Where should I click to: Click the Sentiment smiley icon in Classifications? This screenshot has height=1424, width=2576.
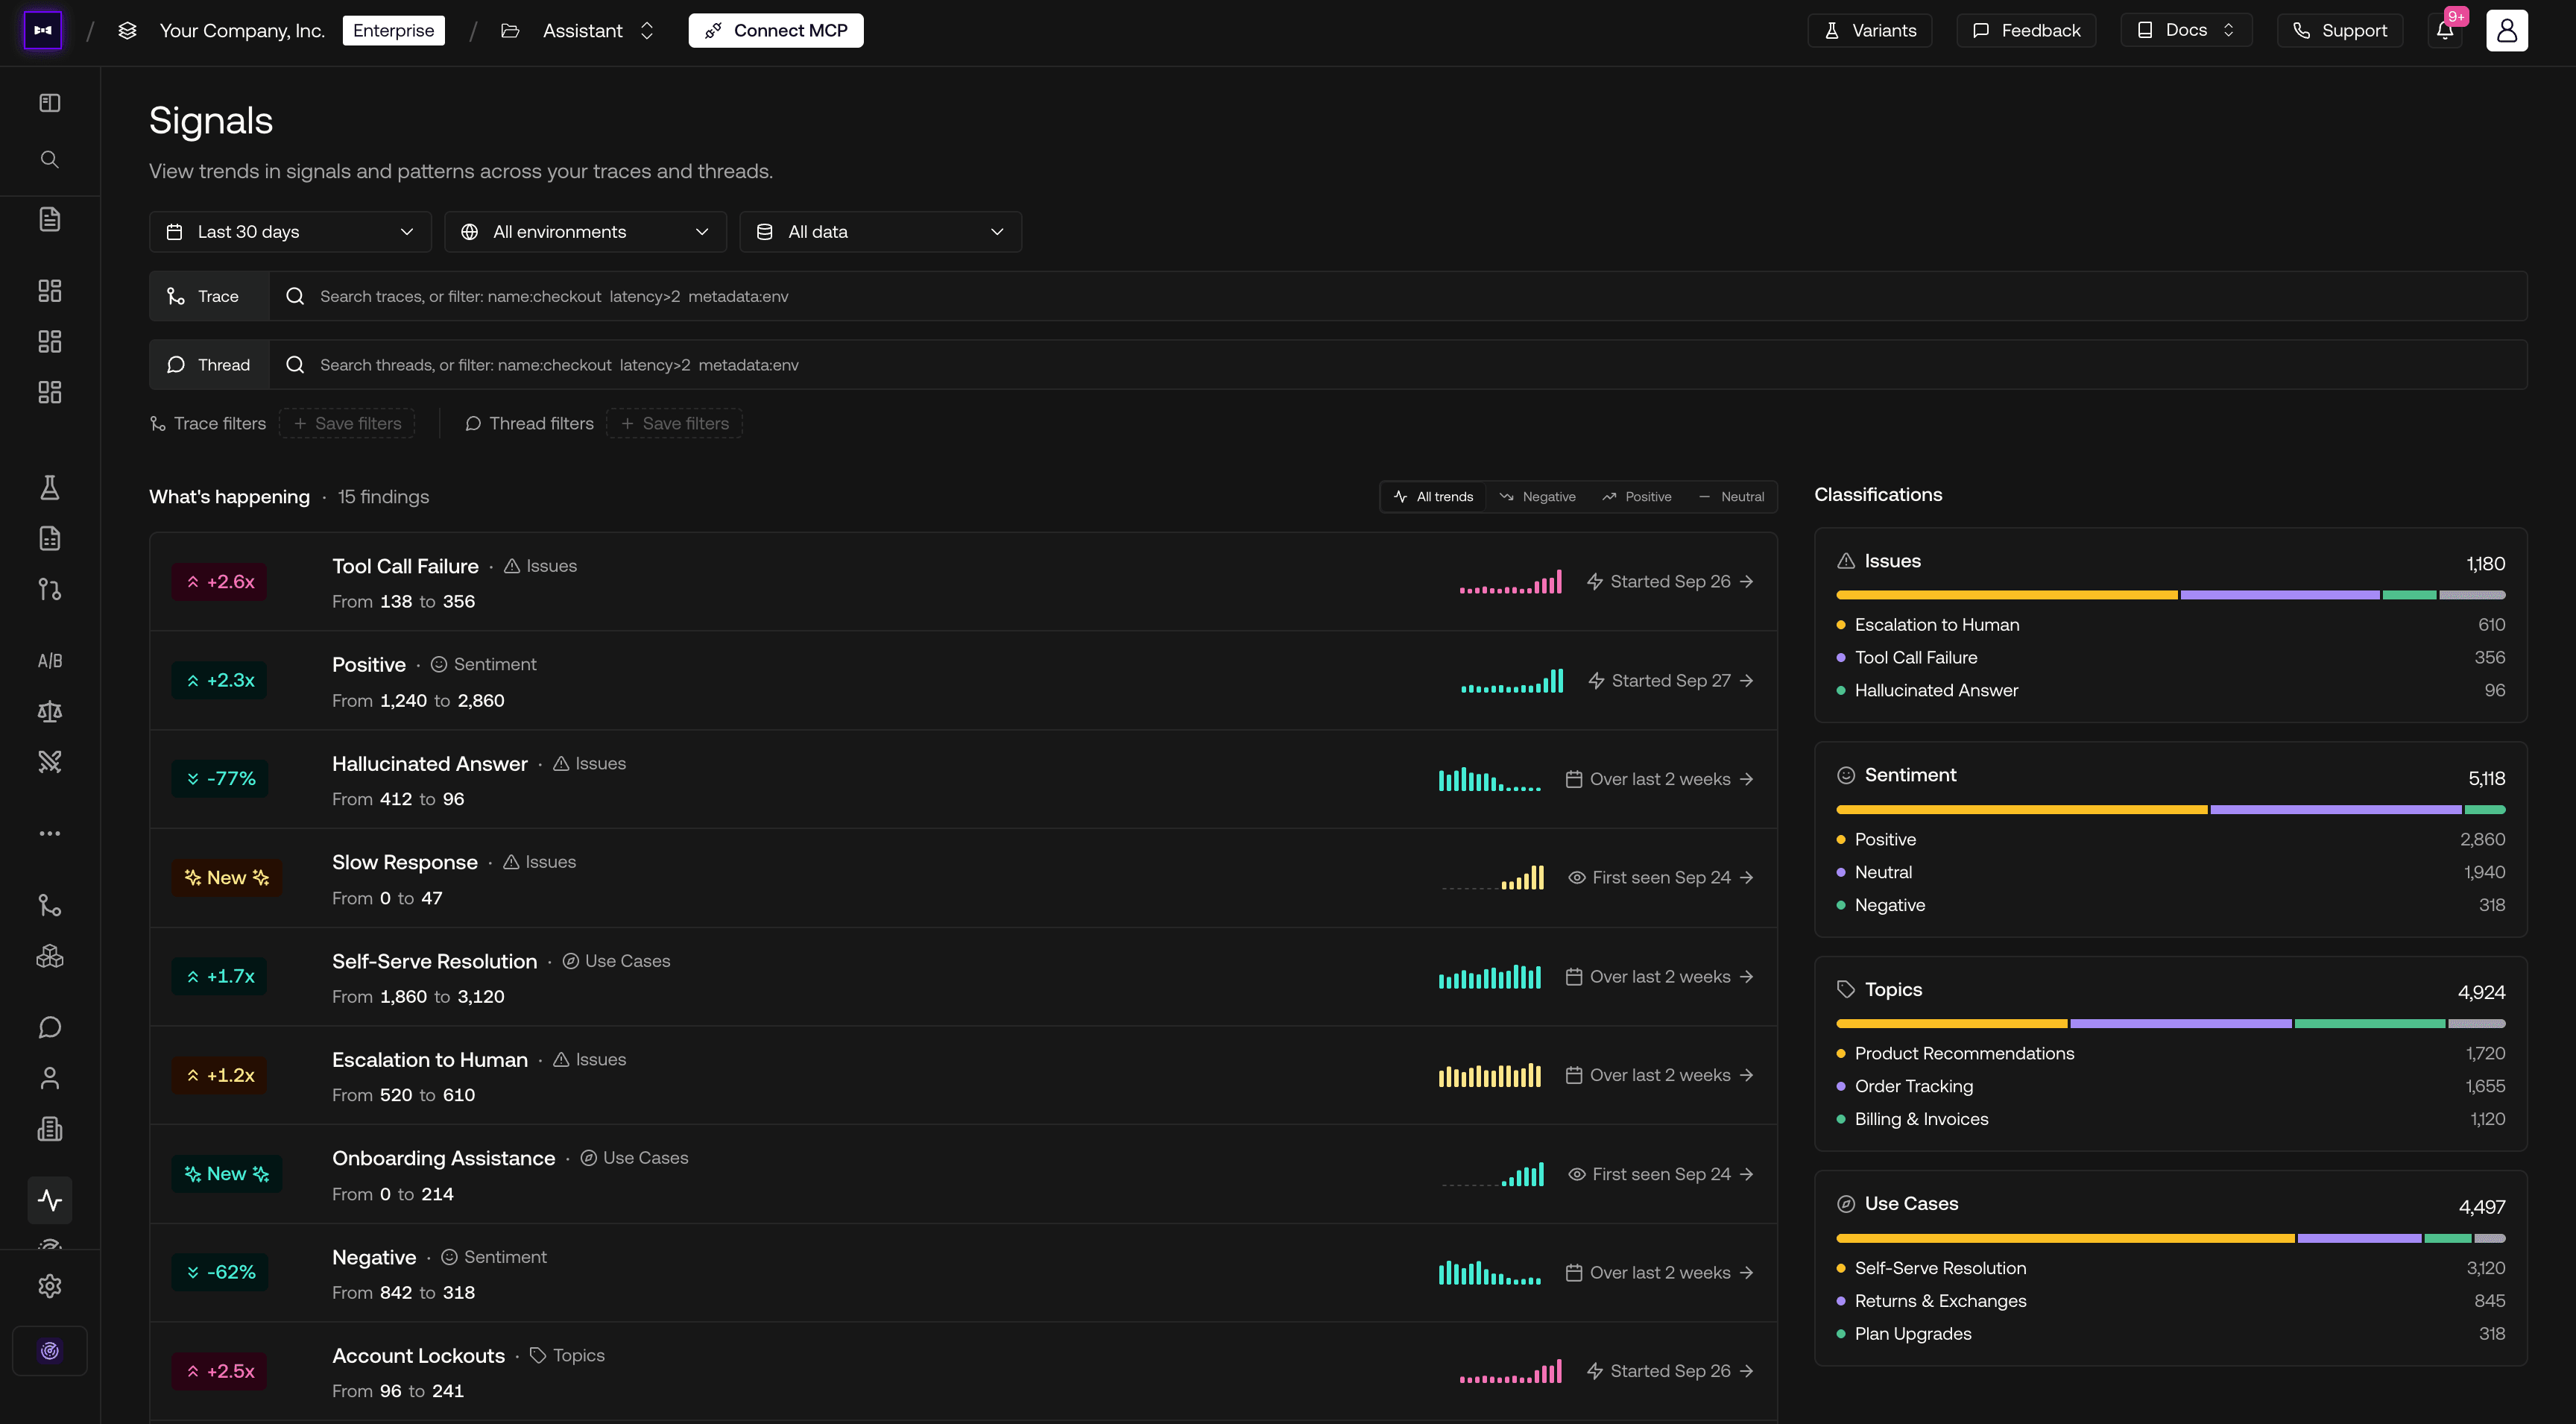click(x=1846, y=775)
